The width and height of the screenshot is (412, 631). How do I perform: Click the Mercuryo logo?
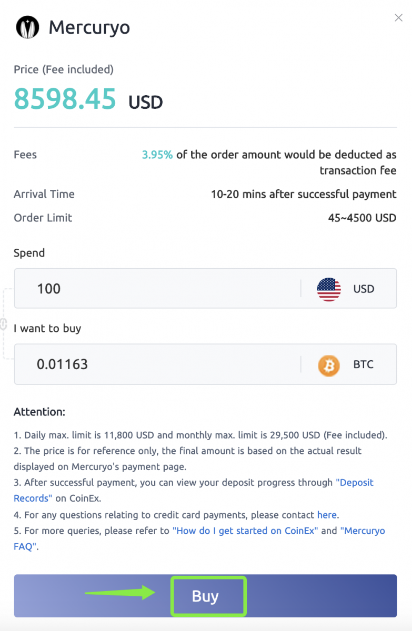27,27
